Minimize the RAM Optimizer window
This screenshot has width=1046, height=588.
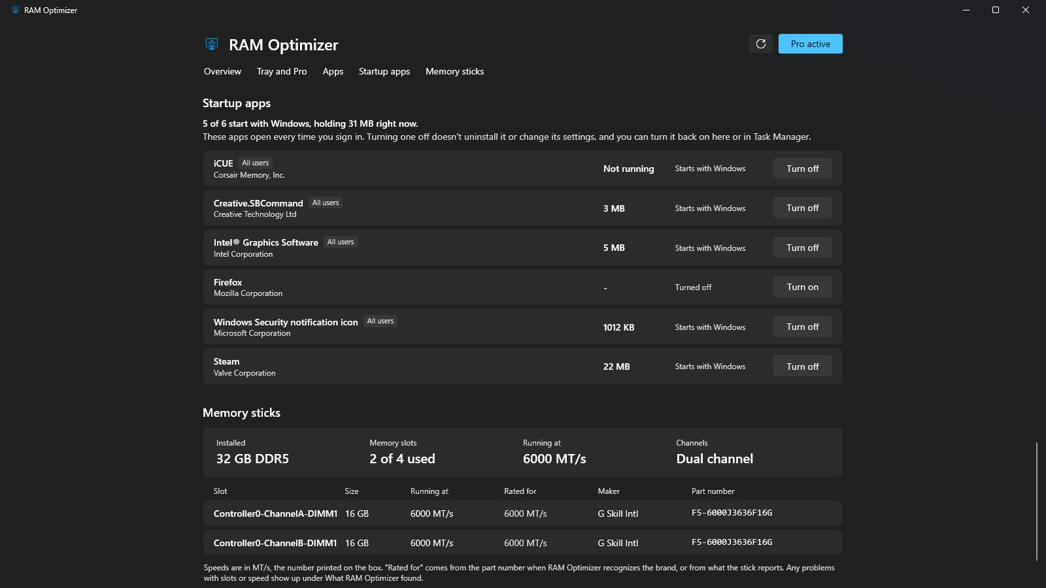point(966,10)
